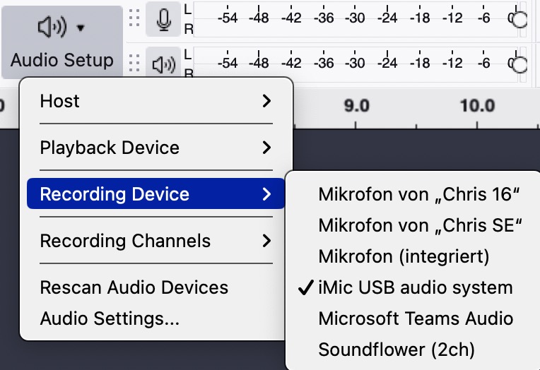Click the playback level slider knob
540x370 pixels.
point(520,64)
